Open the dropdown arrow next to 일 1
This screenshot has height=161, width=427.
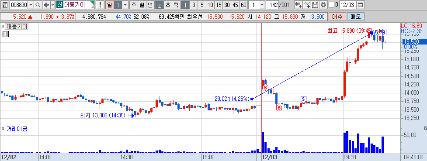pyautogui.click(x=125, y=5)
